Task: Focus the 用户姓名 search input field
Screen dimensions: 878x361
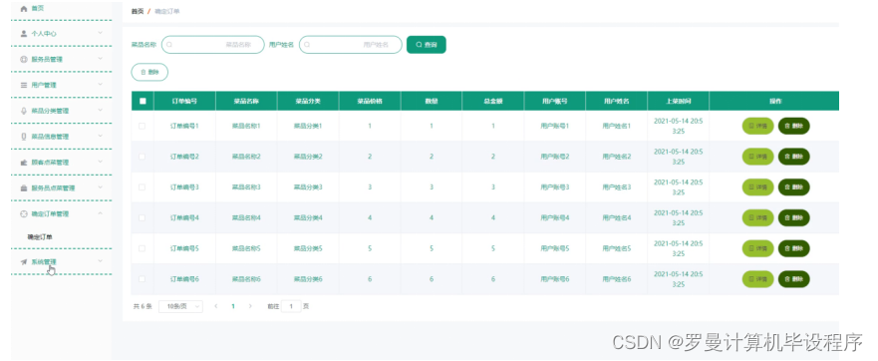Action: pyautogui.click(x=351, y=45)
